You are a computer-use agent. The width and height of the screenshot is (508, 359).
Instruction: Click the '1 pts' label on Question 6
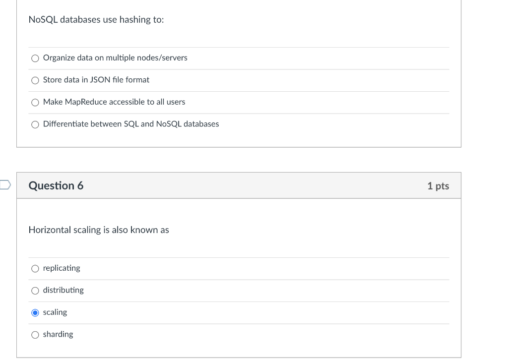[x=438, y=186]
